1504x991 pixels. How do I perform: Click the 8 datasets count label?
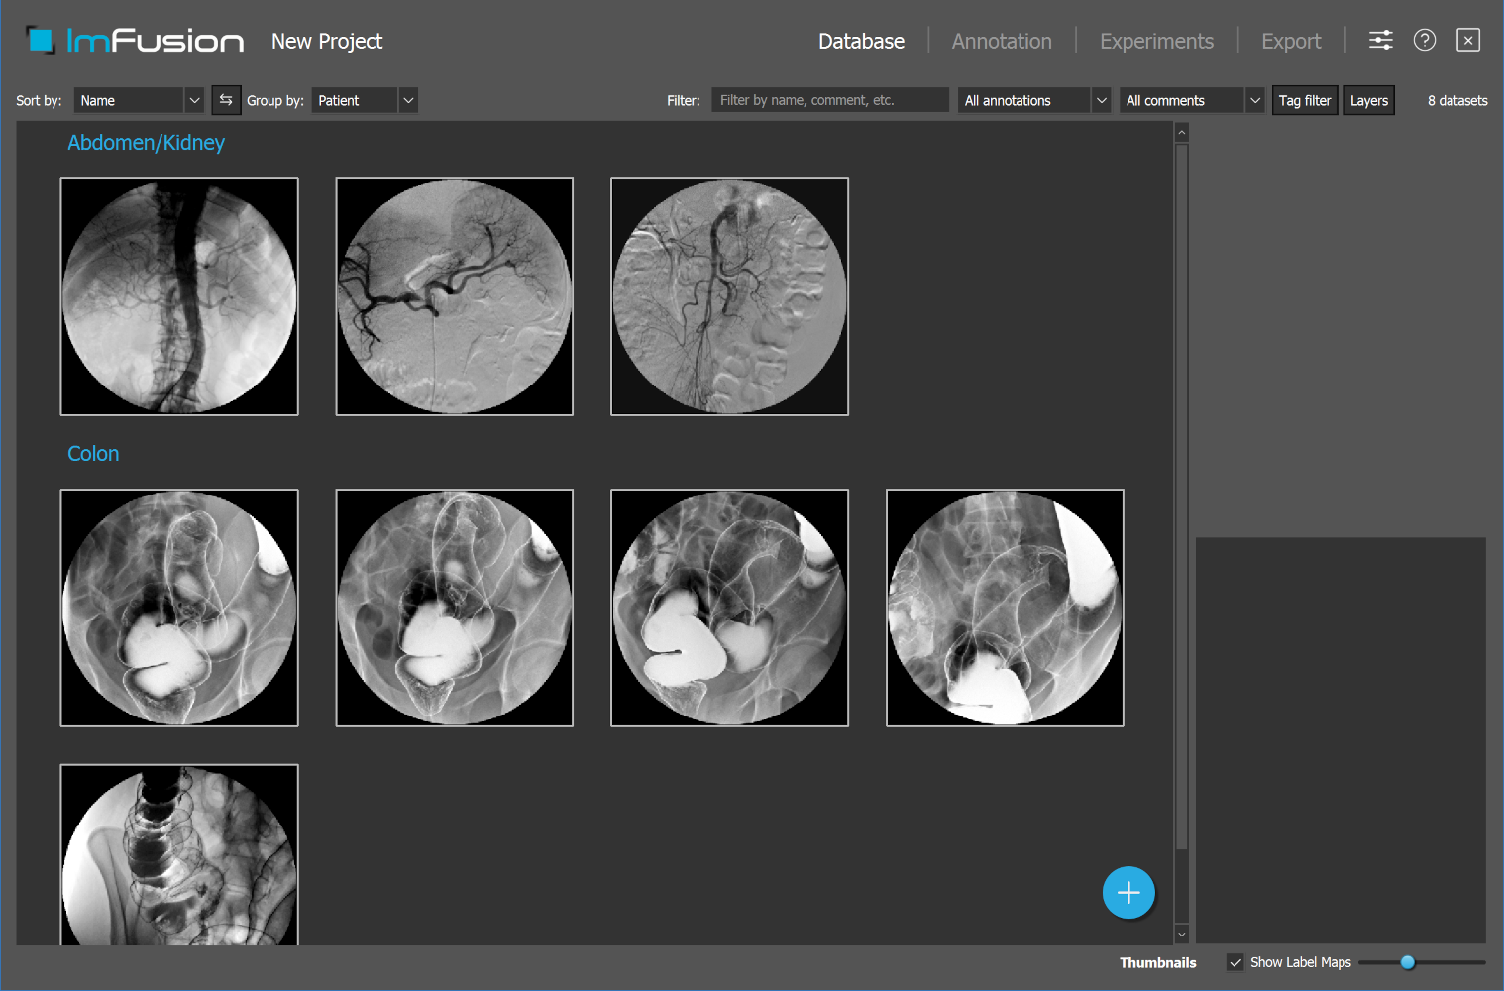click(x=1457, y=100)
